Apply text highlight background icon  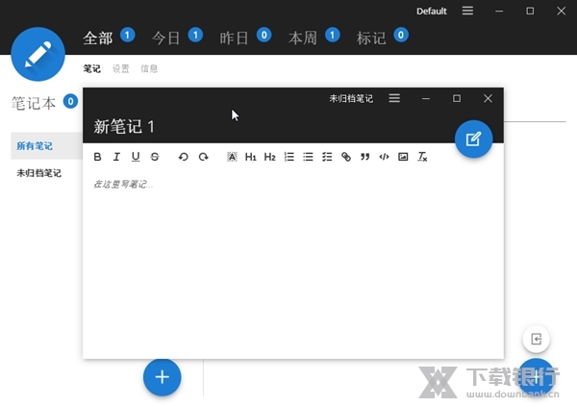coord(232,157)
